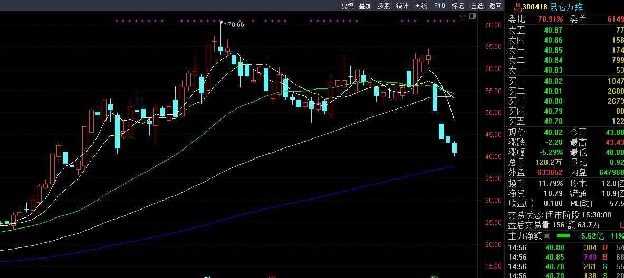624x278 pixels.
Task: Click the 昆仑万维 stock name
Action: click(x=567, y=7)
